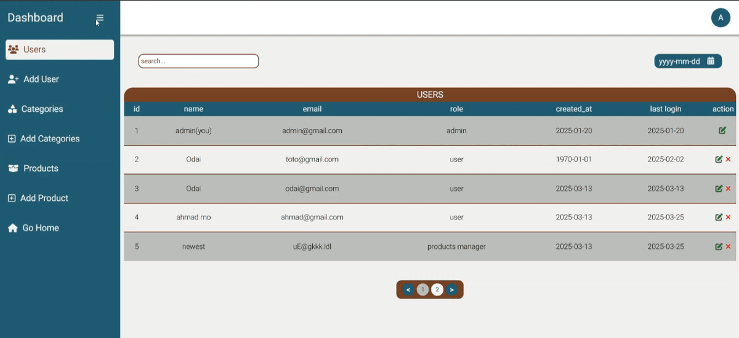
Task: Open the Users sidebar section
Action: (x=60, y=50)
